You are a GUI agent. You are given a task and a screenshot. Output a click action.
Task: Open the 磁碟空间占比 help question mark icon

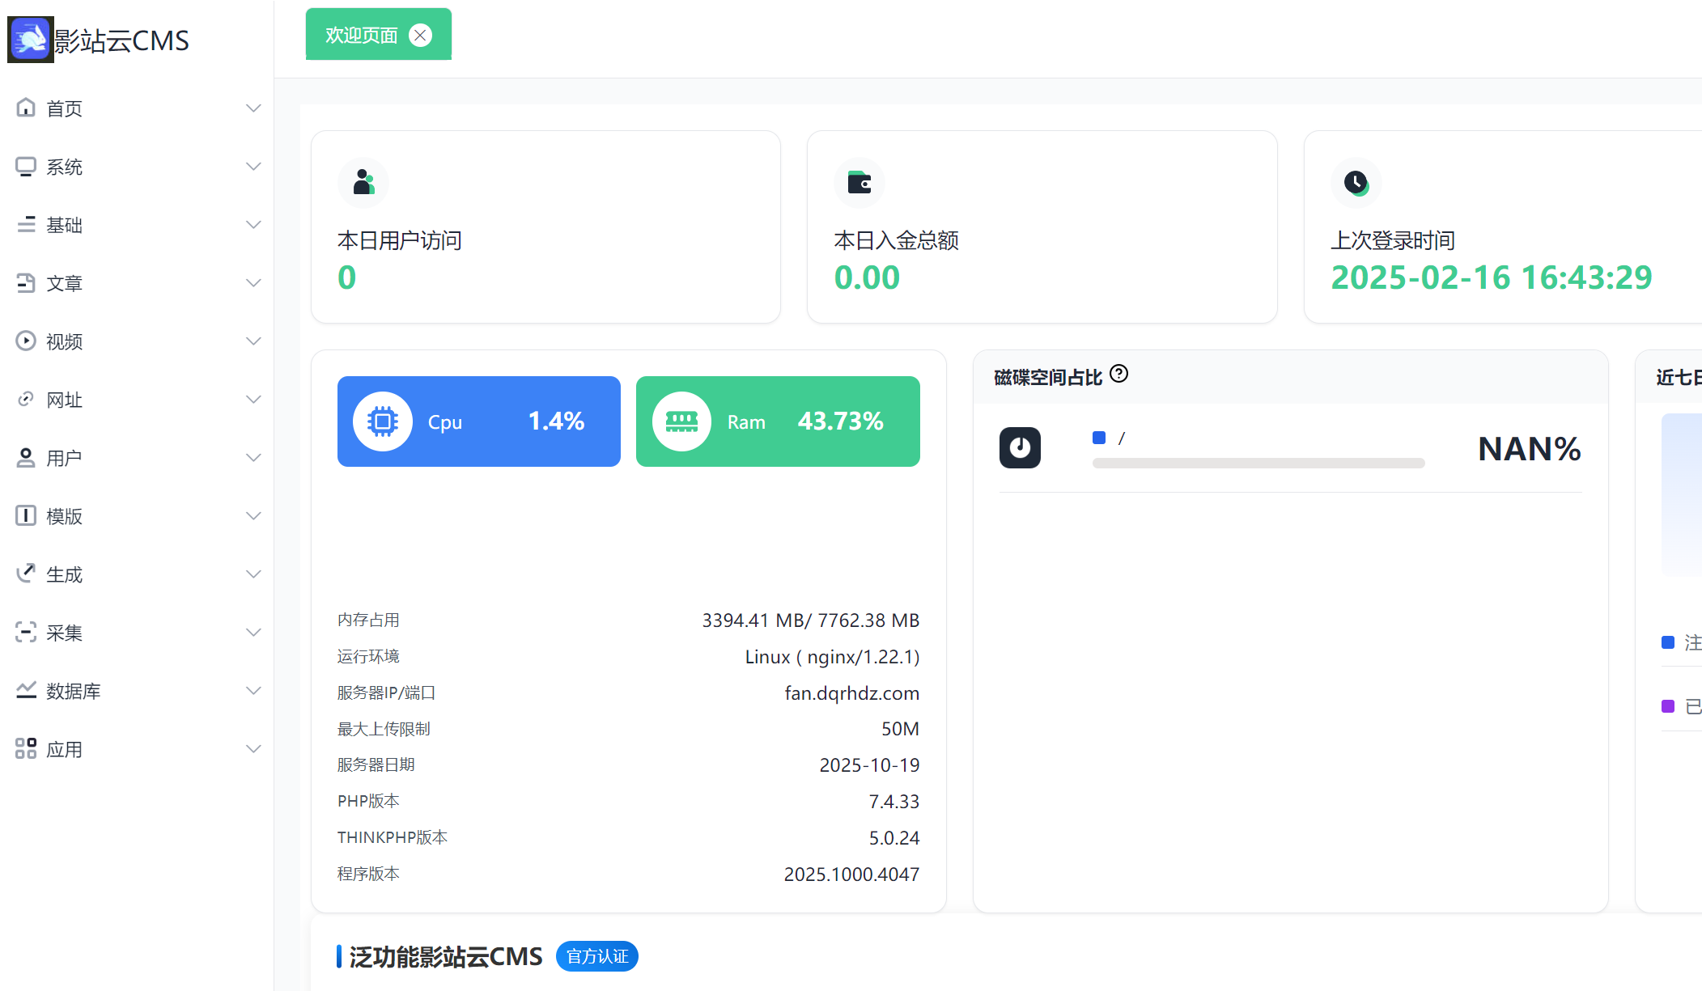(x=1119, y=374)
